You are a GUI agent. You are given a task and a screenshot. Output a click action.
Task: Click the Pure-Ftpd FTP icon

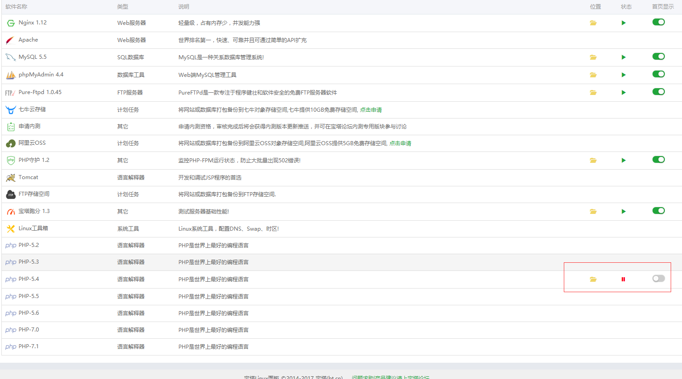tap(10, 93)
